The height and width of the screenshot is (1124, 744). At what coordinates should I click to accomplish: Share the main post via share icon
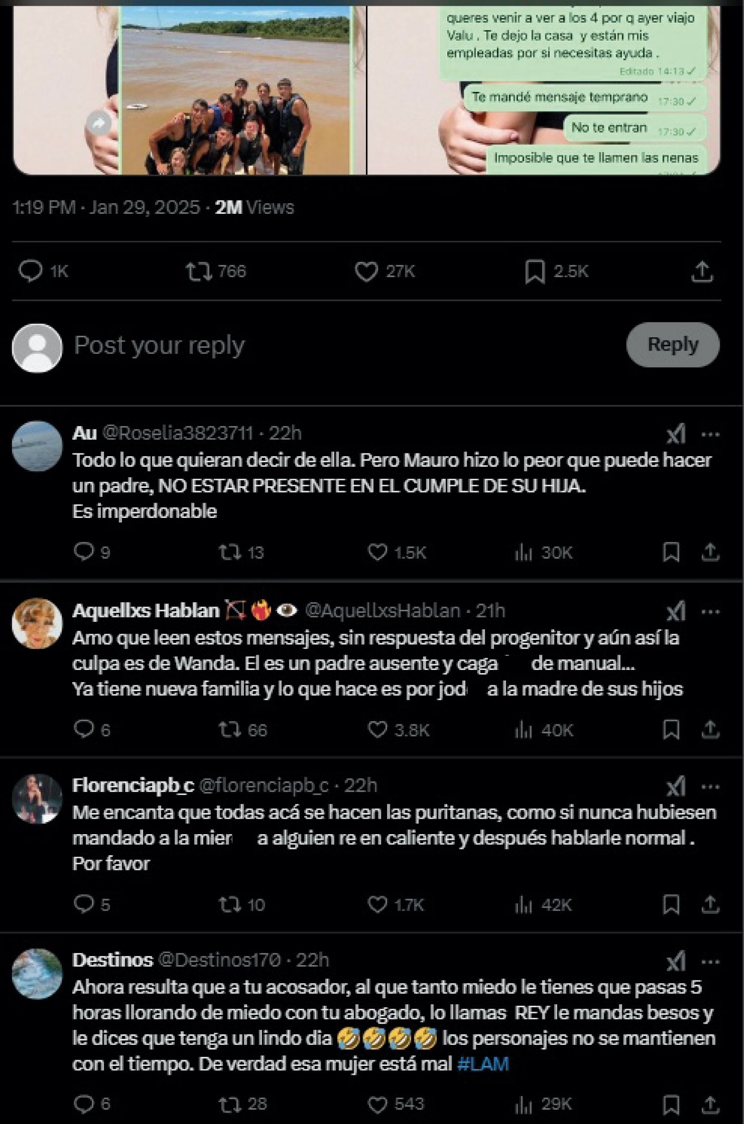pyautogui.click(x=702, y=272)
